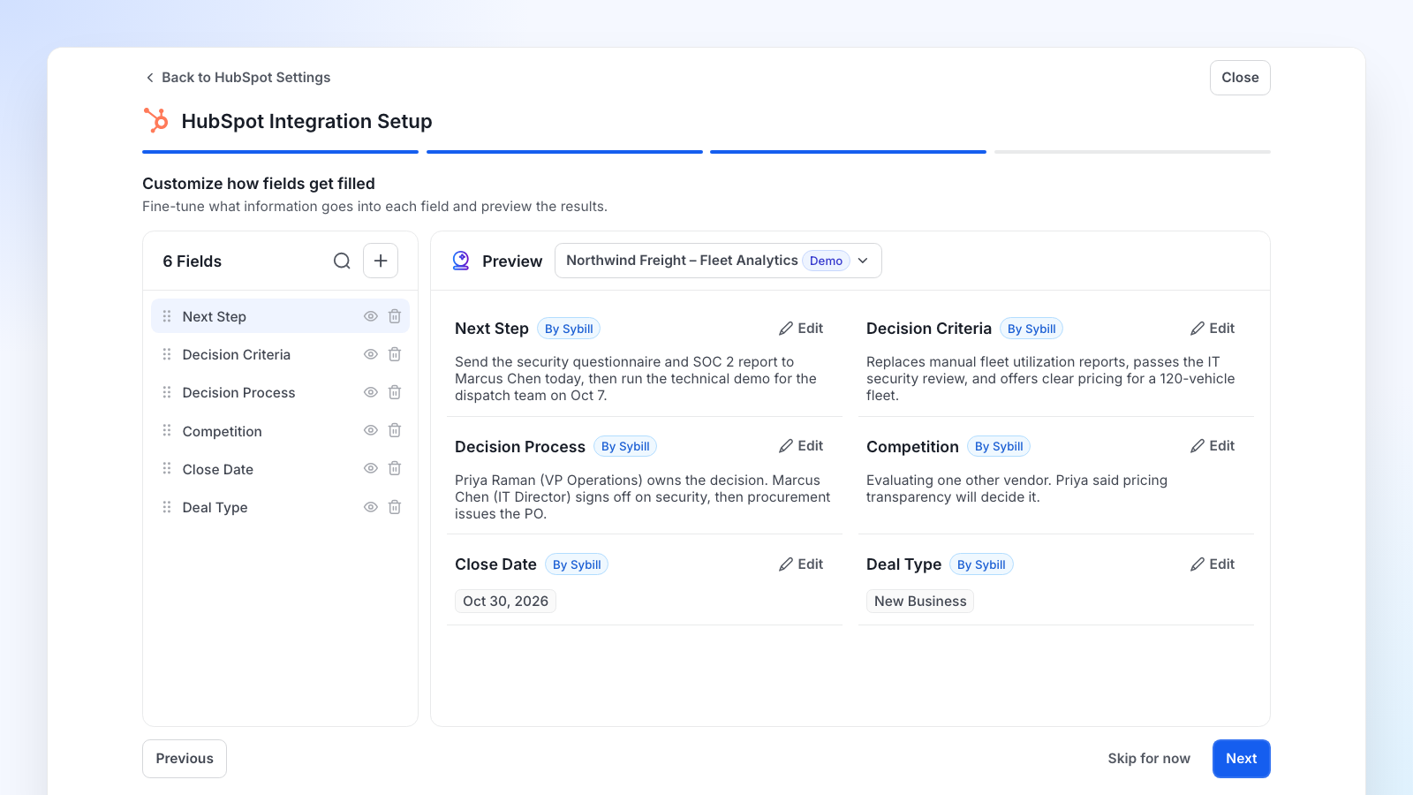
Task: Edit the Close Date preview card
Action: 801,564
